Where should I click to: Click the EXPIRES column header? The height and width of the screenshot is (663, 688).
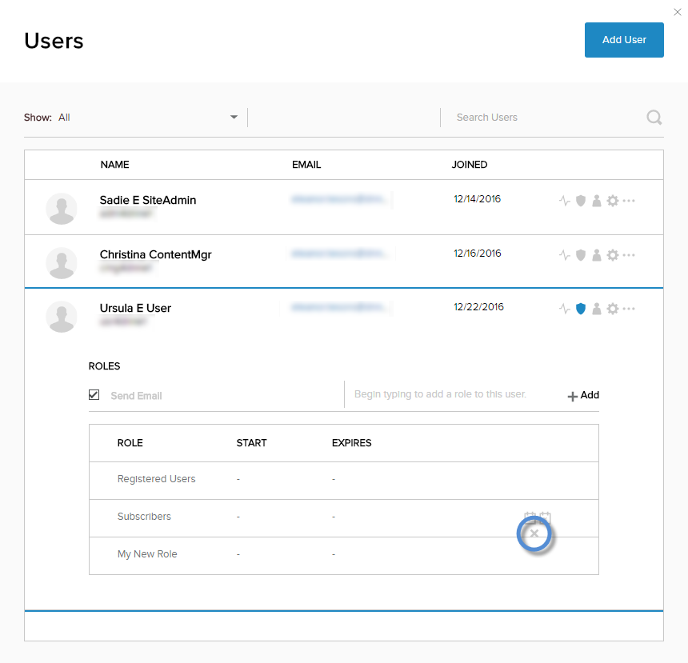point(351,443)
